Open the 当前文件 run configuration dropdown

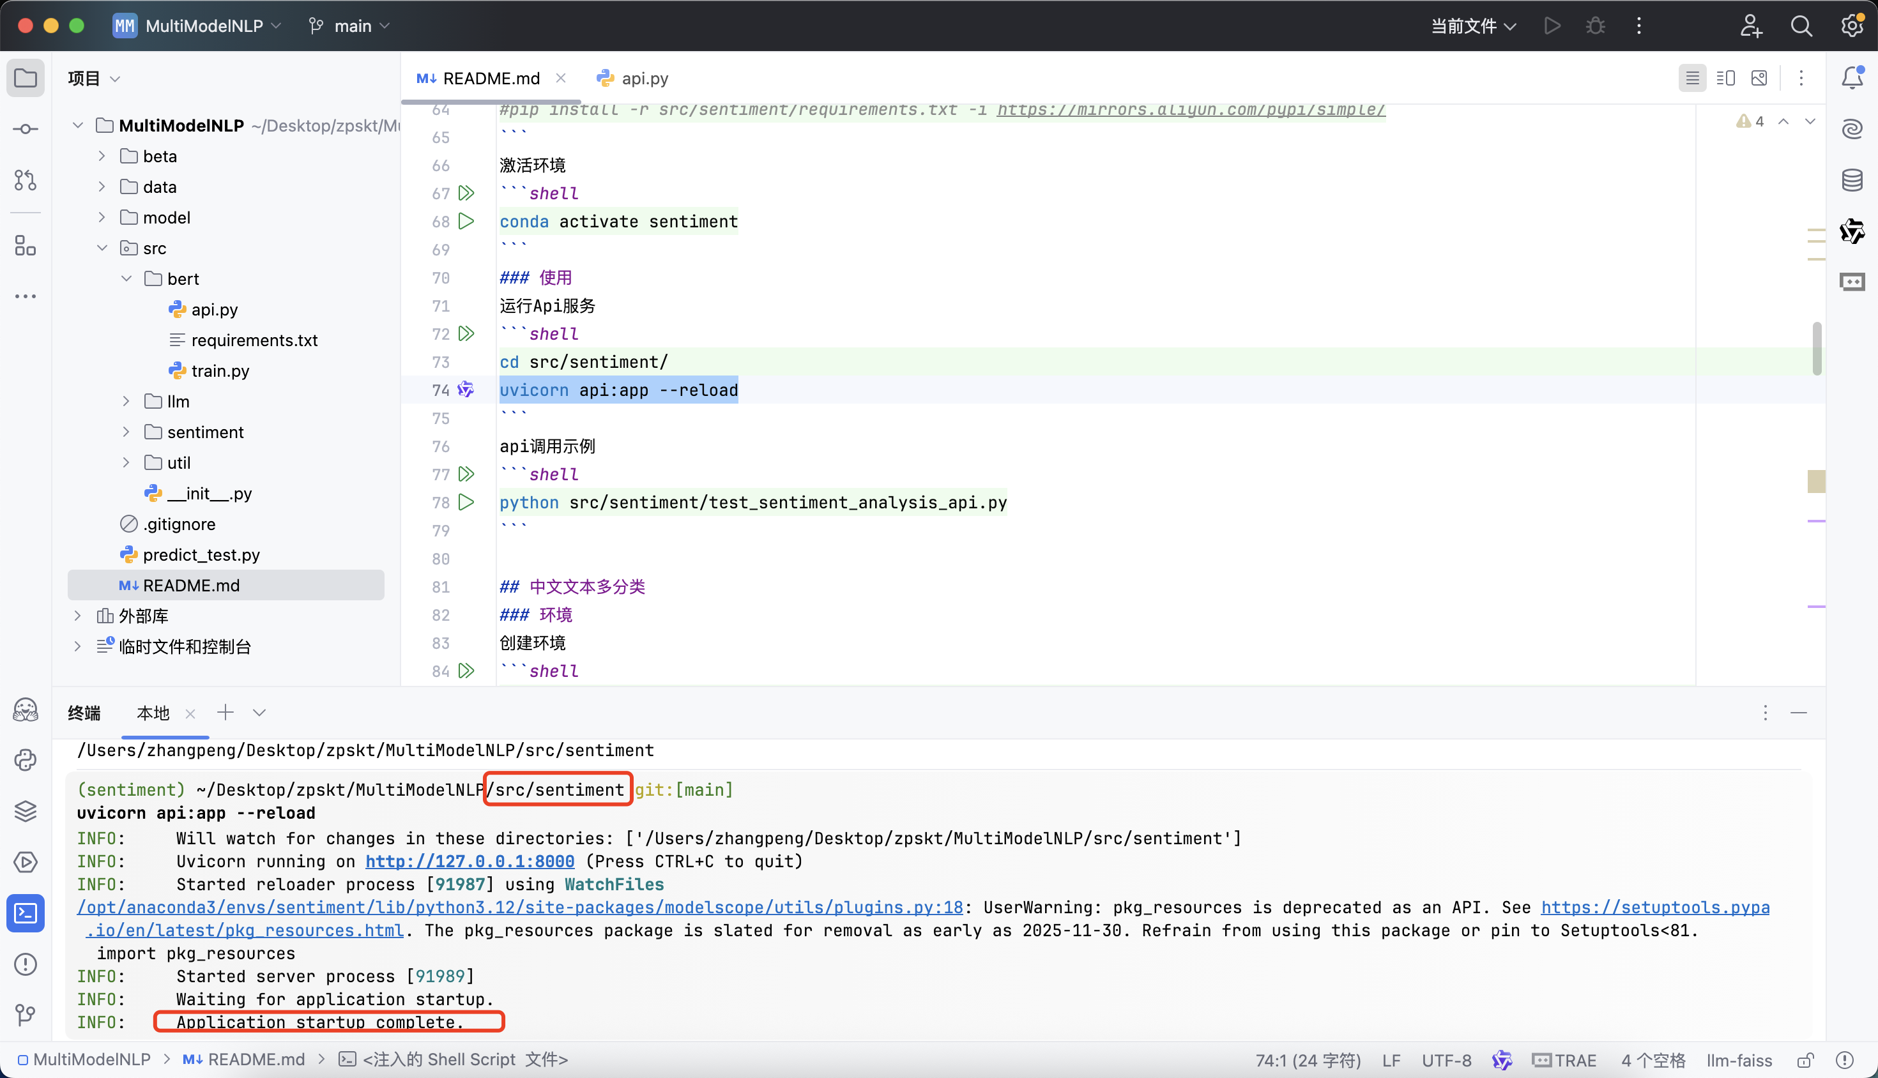coord(1473,26)
